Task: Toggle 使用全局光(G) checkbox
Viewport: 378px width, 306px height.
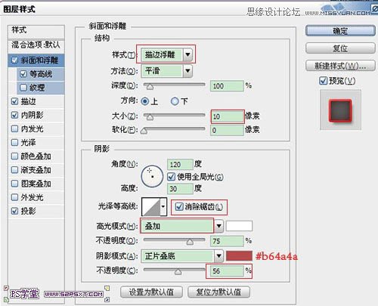Action: coord(172,177)
